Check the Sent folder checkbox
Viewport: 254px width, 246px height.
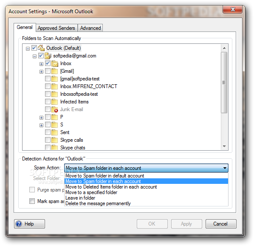pos(48,132)
